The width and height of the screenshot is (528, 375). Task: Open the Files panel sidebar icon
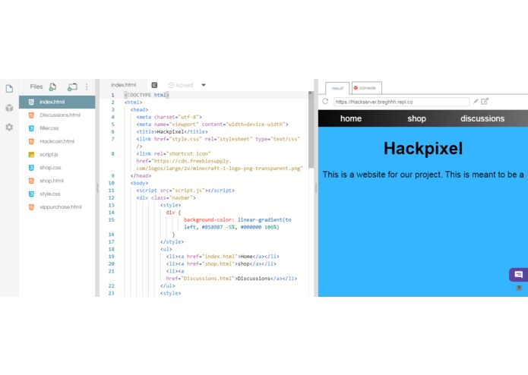point(9,89)
